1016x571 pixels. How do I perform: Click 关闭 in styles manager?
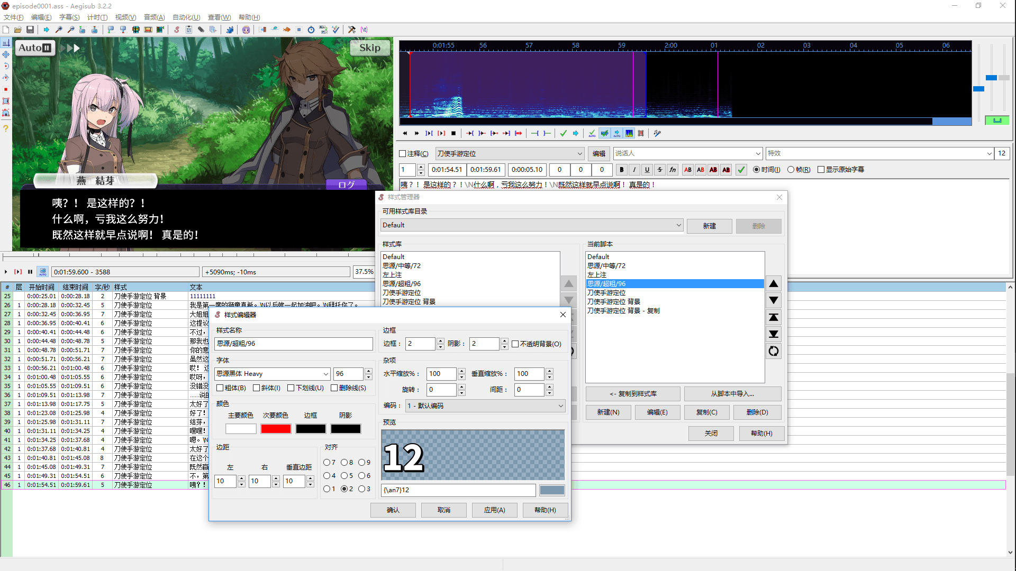(711, 434)
